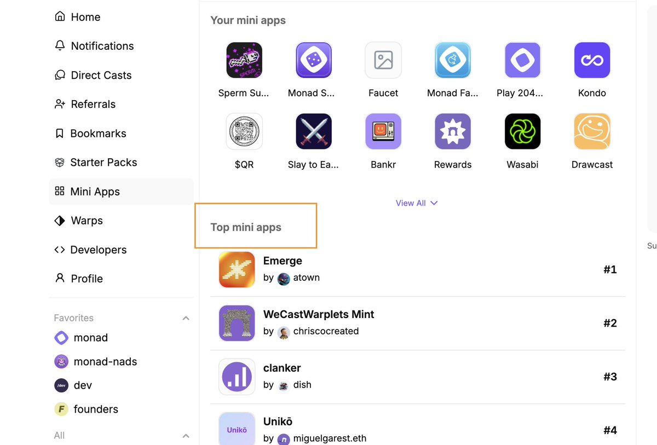Open the Drawcast mini app icon

[592, 131]
